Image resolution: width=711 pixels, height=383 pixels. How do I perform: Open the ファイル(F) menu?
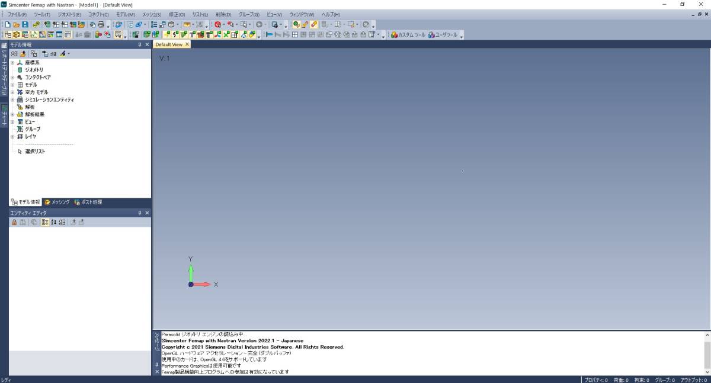17,14
